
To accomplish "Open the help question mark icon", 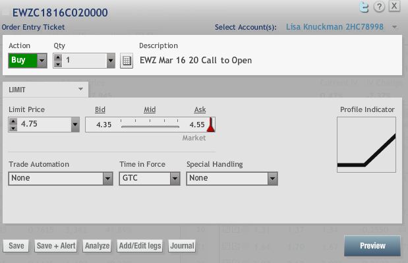I will (x=379, y=7).
